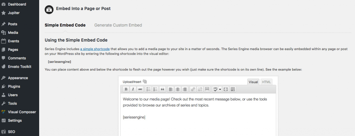This screenshot has height=136, width=355.
Task: Switch to Simple Embed Code tab
Action: [65, 25]
